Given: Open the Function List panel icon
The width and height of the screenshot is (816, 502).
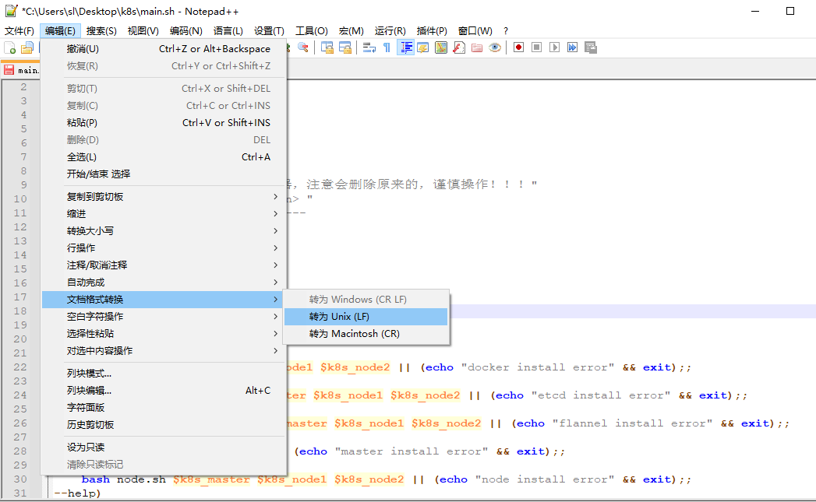Looking at the screenshot, I should [459, 47].
